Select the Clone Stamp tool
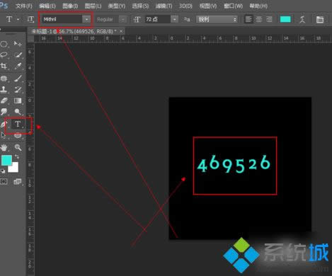Image resolution: width=332 pixels, height=276 pixels. click(x=4, y=89)
